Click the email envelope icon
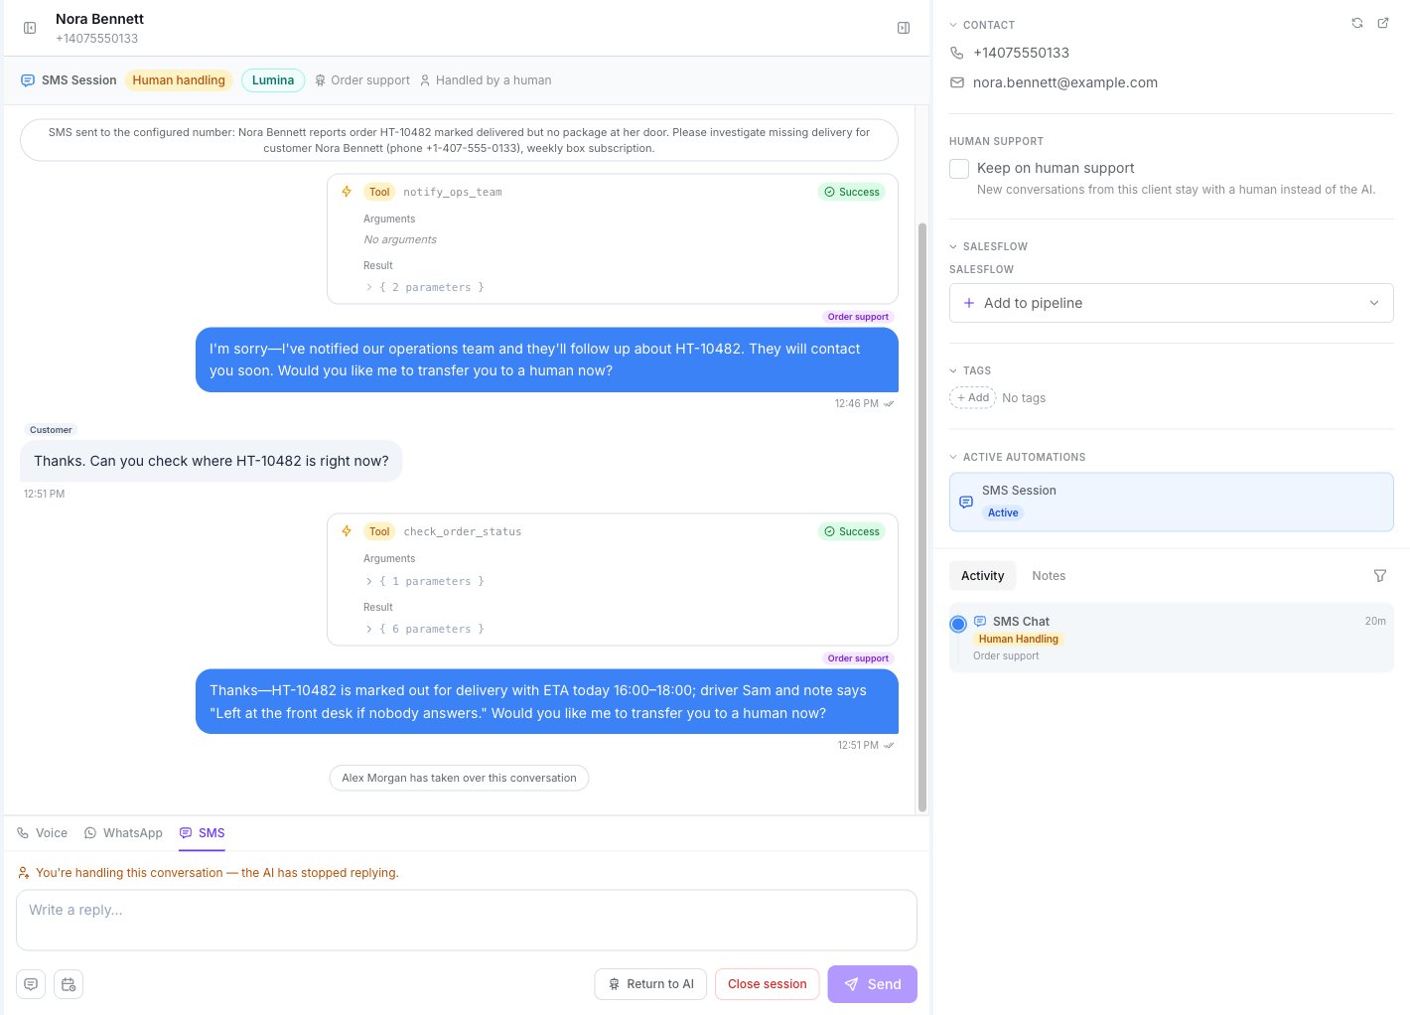This screenshot has width=1410, height=1015. coord(957,82)
